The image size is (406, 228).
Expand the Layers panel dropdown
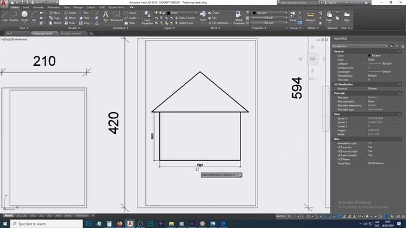click(169, 28)
